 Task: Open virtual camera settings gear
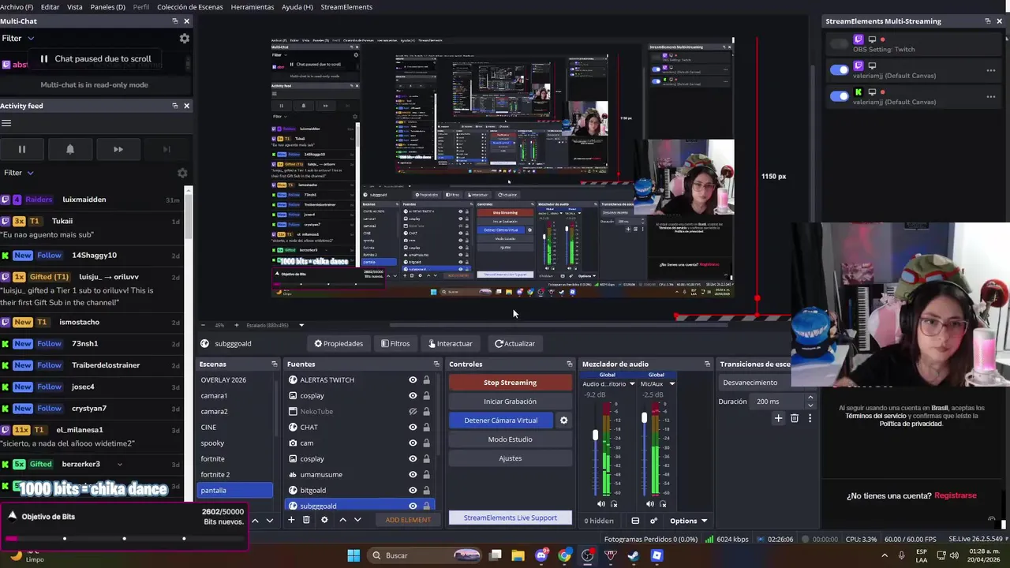coord(563,420)
